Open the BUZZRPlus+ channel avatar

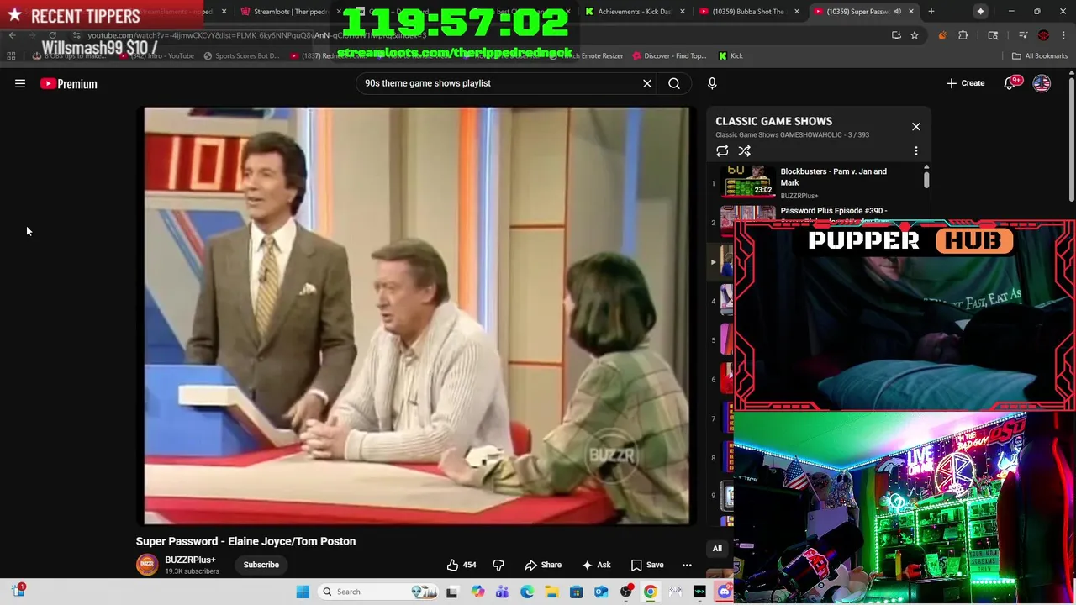pyautogui.click(x=147, y=565)
